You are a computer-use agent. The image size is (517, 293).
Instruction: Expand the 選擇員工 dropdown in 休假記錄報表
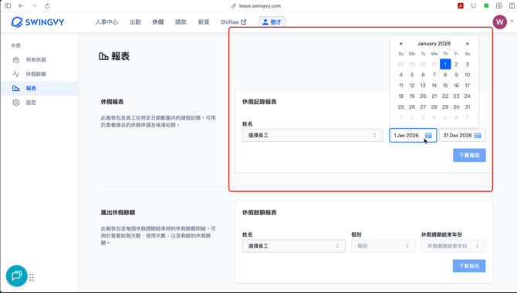313,136
